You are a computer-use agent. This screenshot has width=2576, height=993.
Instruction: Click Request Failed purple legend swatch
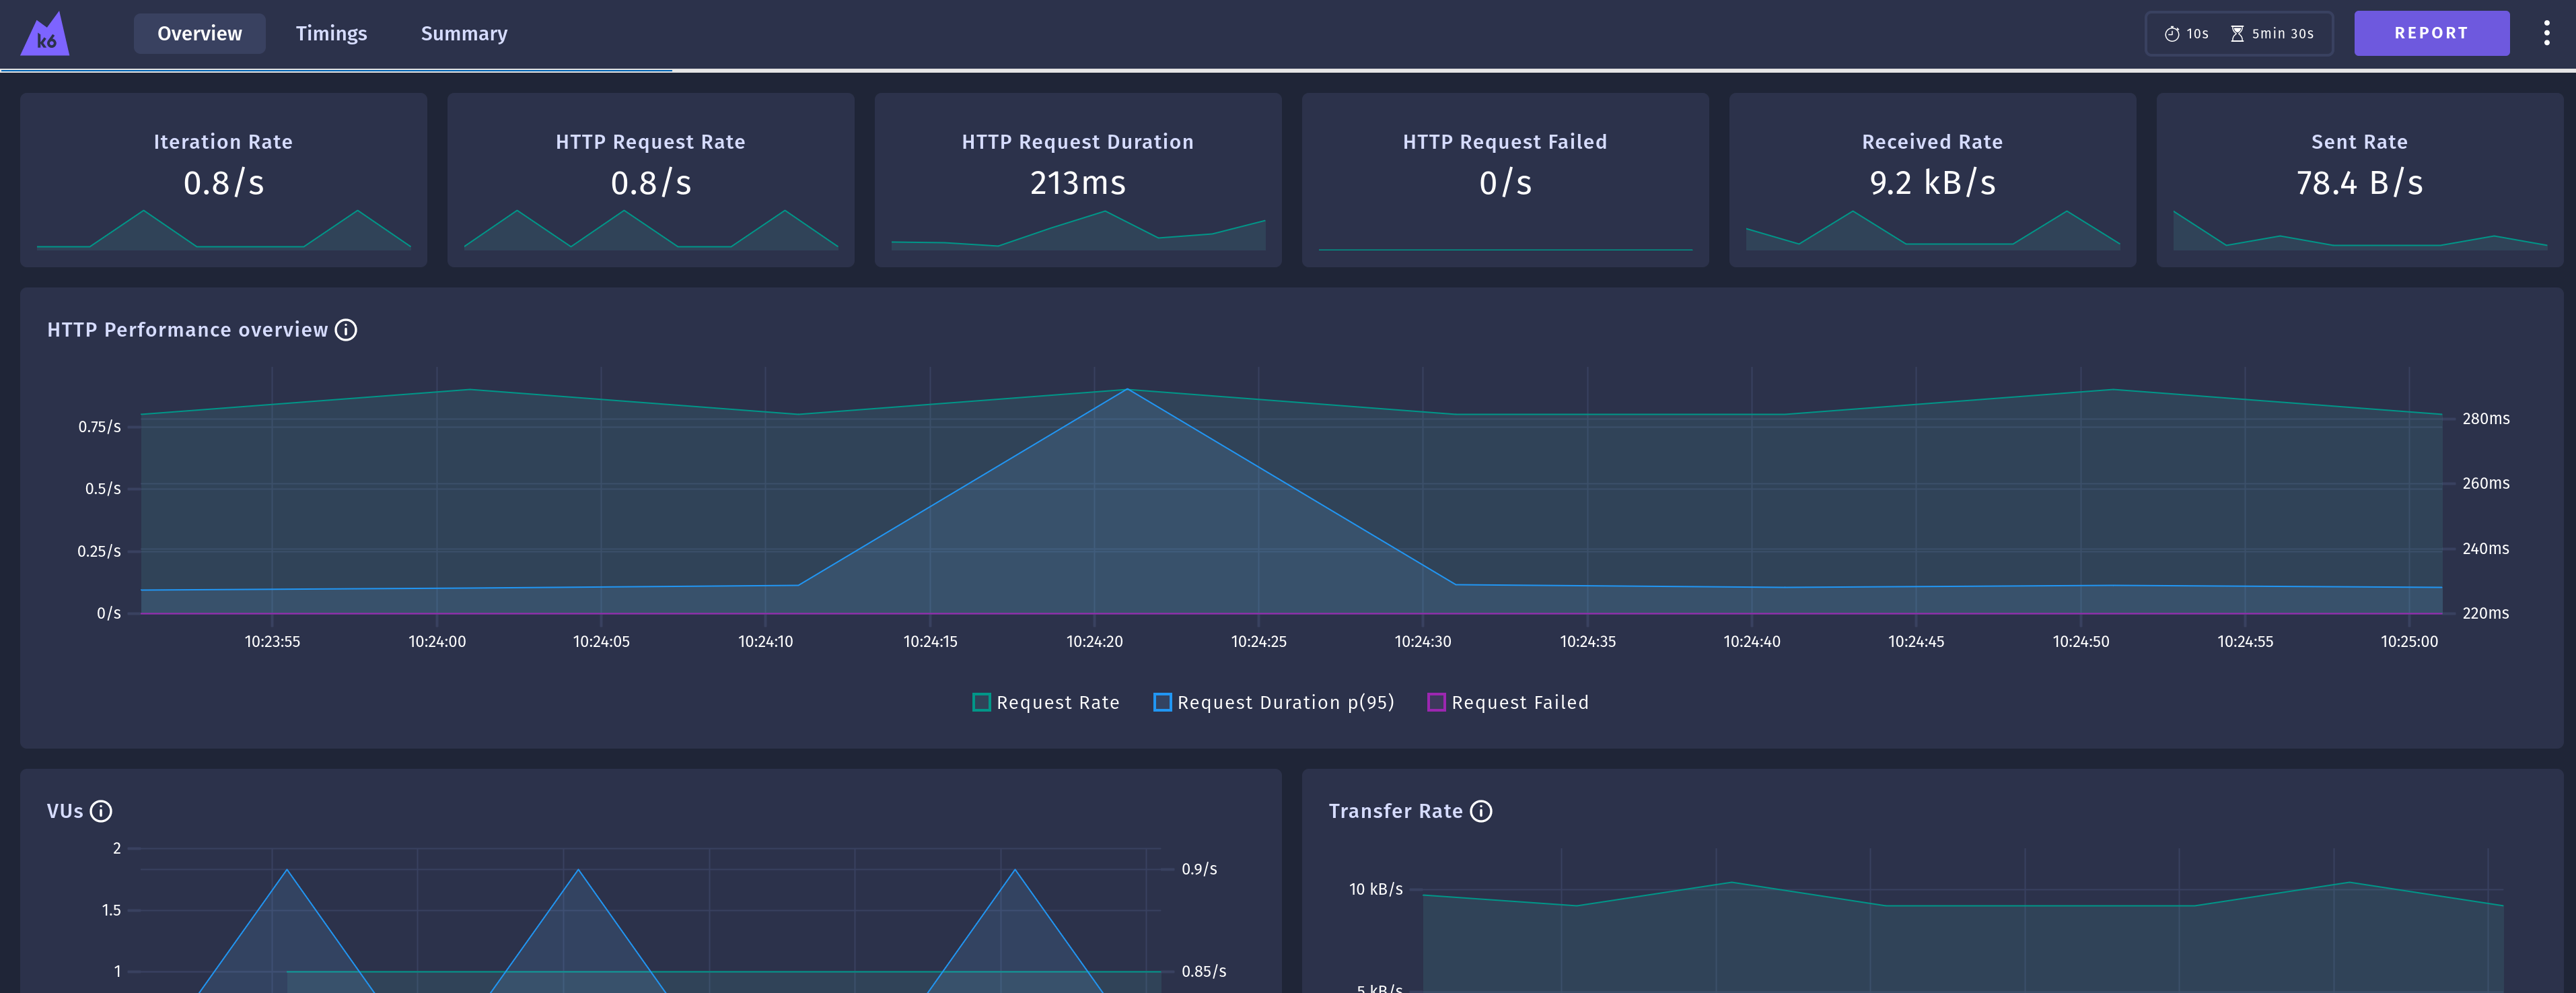click(x=1436, y=702)
